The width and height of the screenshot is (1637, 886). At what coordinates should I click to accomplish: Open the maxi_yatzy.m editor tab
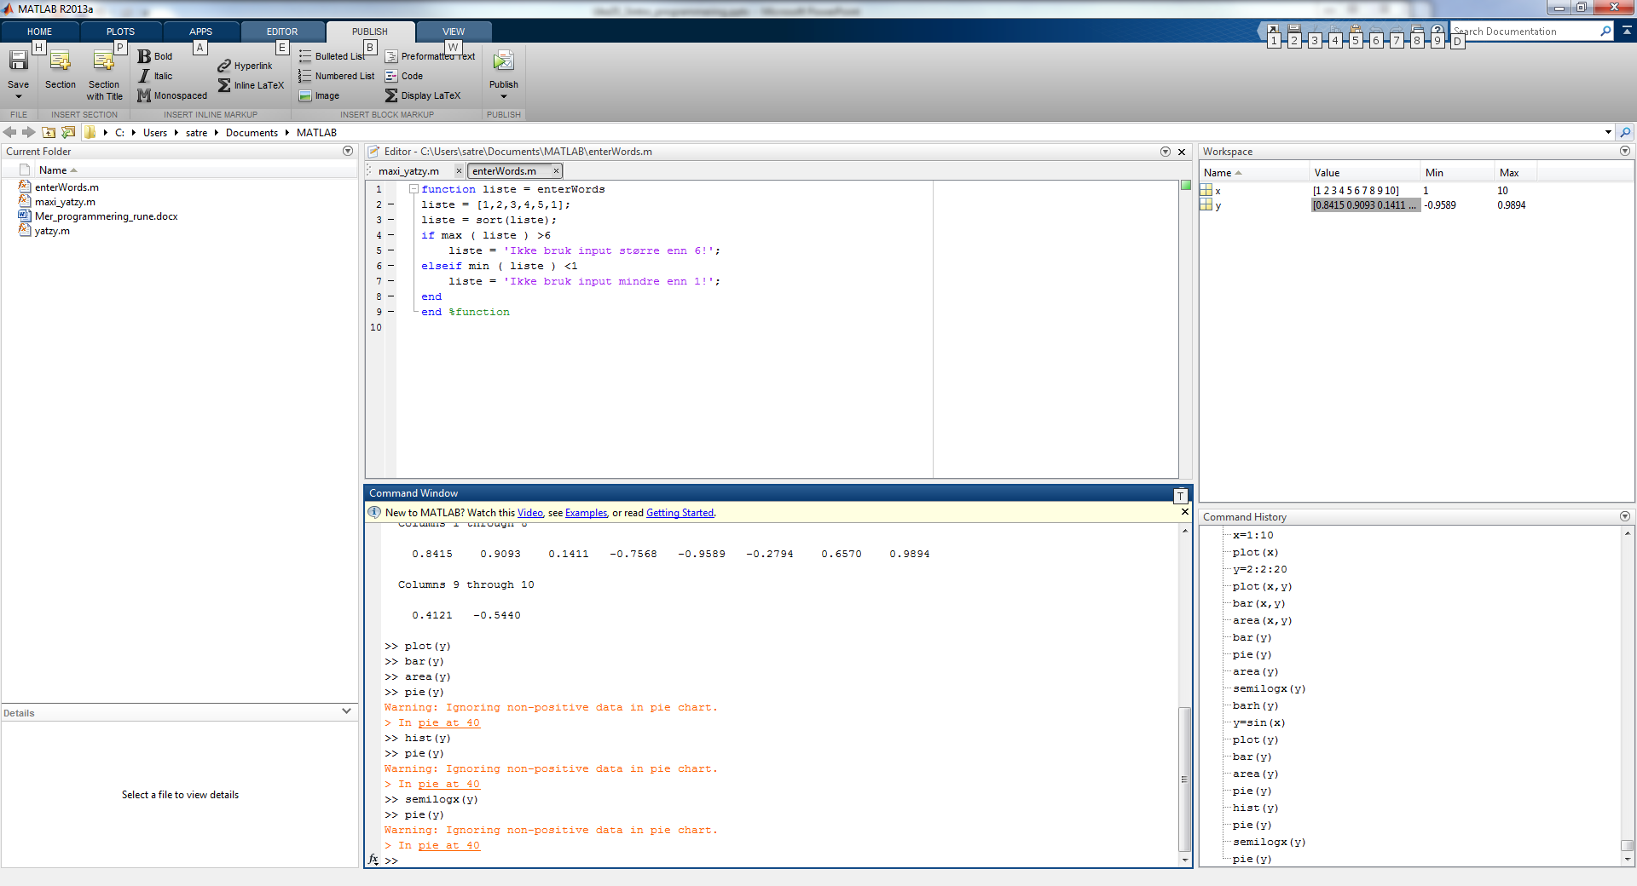coord(409,171)
